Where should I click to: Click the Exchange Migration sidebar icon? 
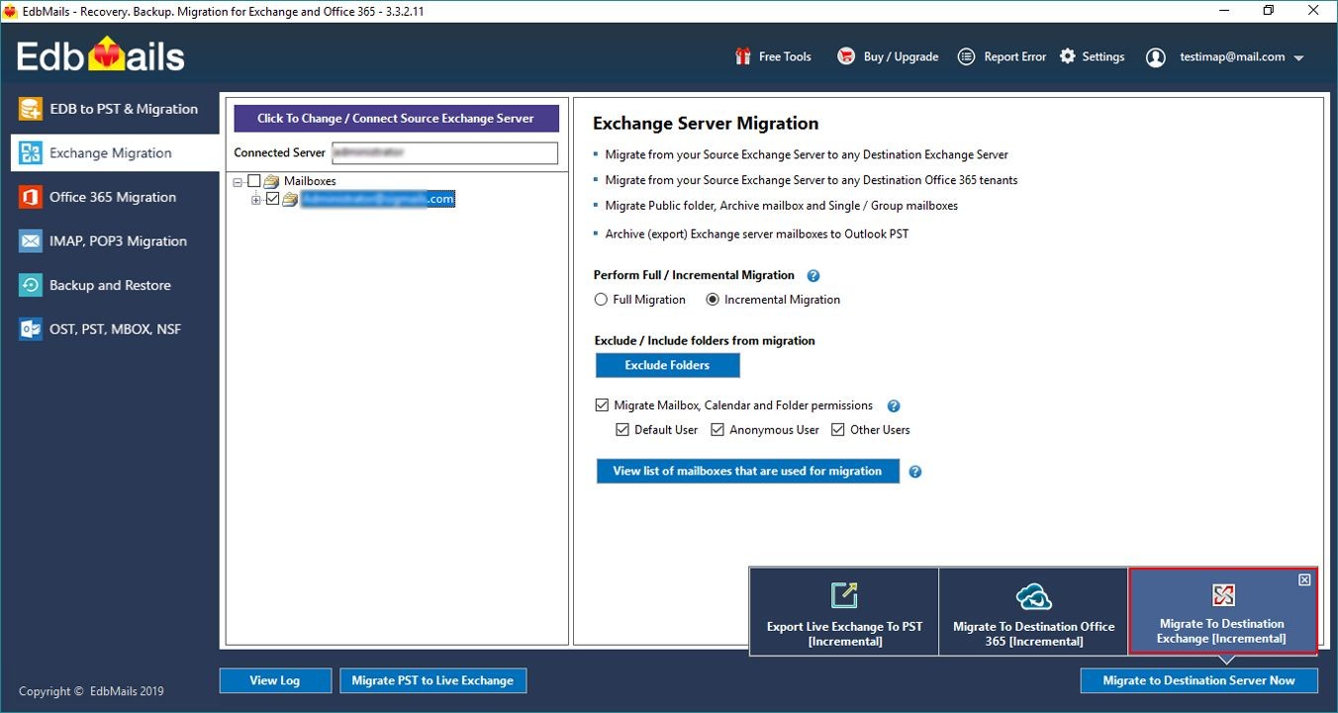[31, 153]
